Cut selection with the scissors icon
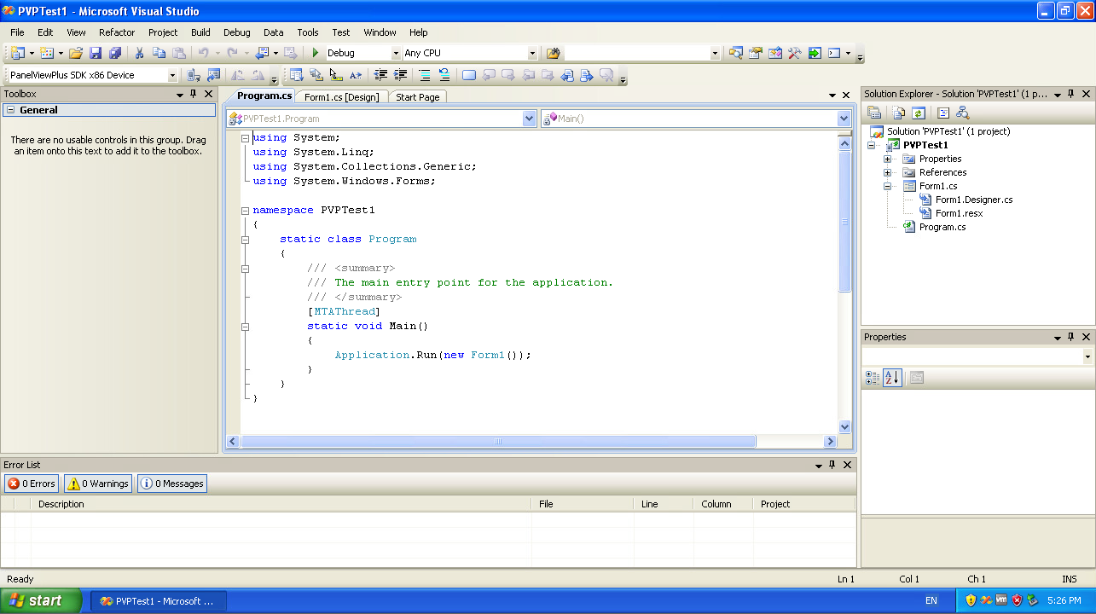Screen dimensions: 1096x614 140,53
